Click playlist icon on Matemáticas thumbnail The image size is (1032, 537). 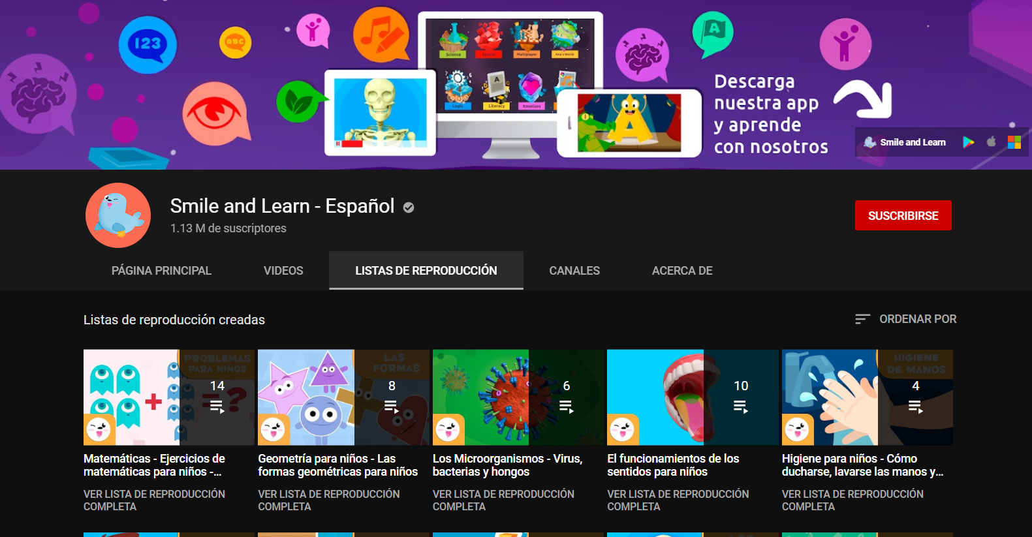point(217,407)
